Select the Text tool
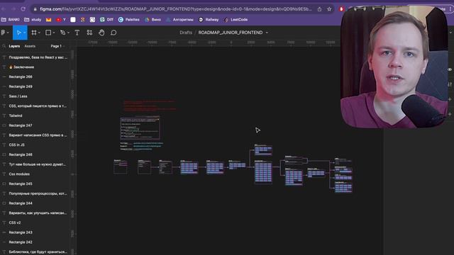 coord(77,33)
